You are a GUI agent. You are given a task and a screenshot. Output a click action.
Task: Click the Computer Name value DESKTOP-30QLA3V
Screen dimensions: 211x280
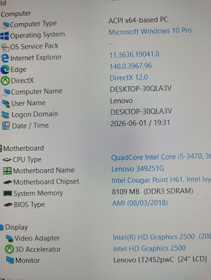point(141,89)
